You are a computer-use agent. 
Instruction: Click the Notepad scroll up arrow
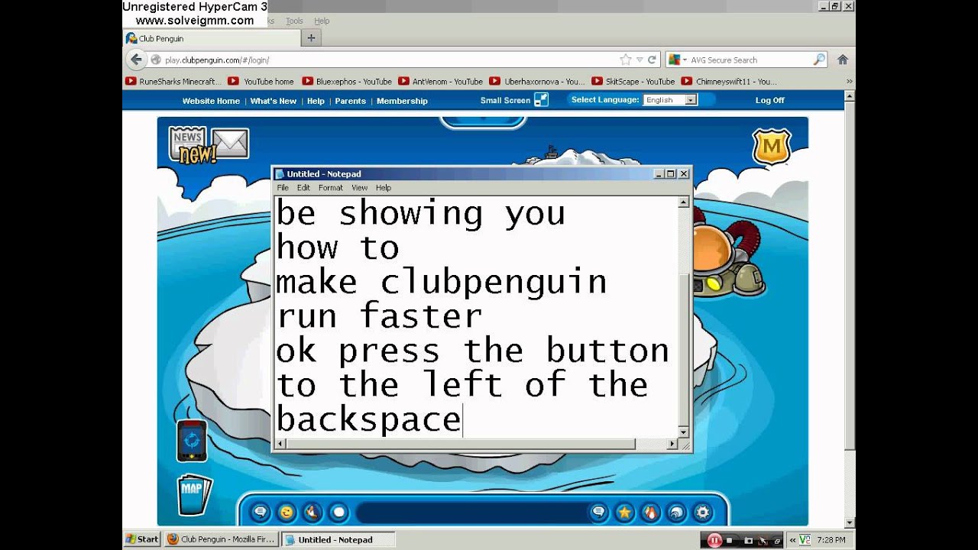pos(683,202)
